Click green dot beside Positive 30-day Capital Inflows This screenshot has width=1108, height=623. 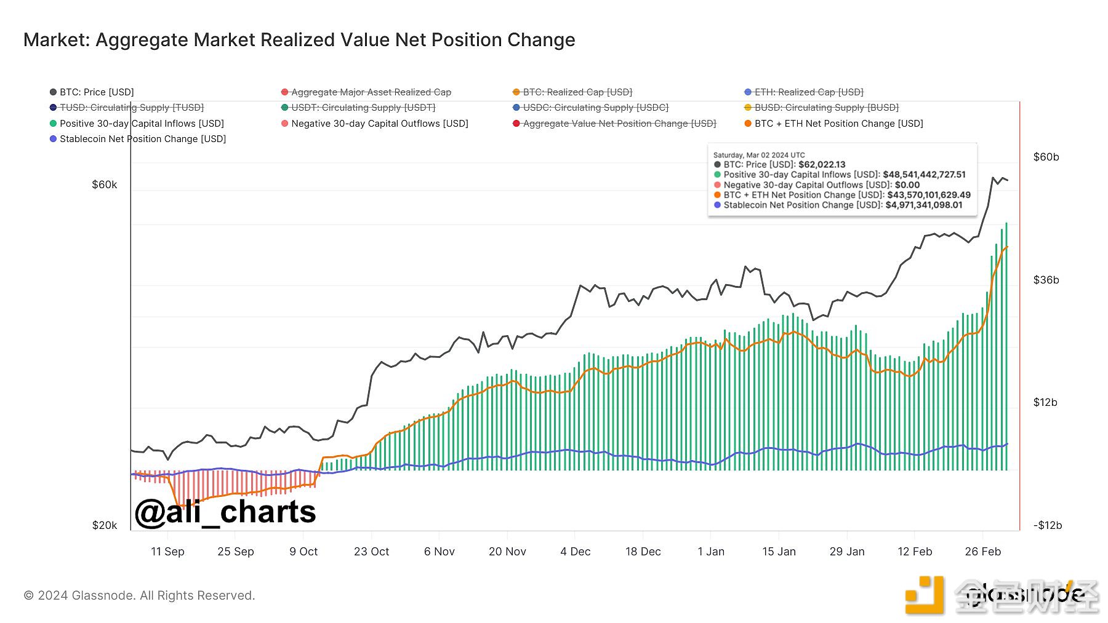coord(53,124)
